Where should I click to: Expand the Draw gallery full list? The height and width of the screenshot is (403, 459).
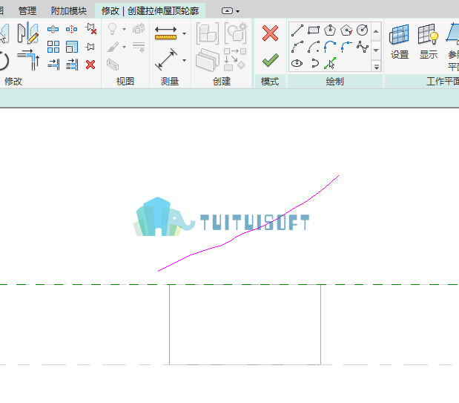click(377, 67)
